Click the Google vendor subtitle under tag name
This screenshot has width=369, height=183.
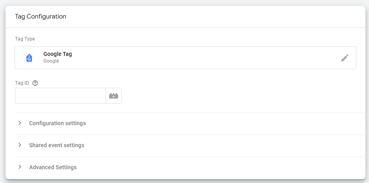(51, 61)
